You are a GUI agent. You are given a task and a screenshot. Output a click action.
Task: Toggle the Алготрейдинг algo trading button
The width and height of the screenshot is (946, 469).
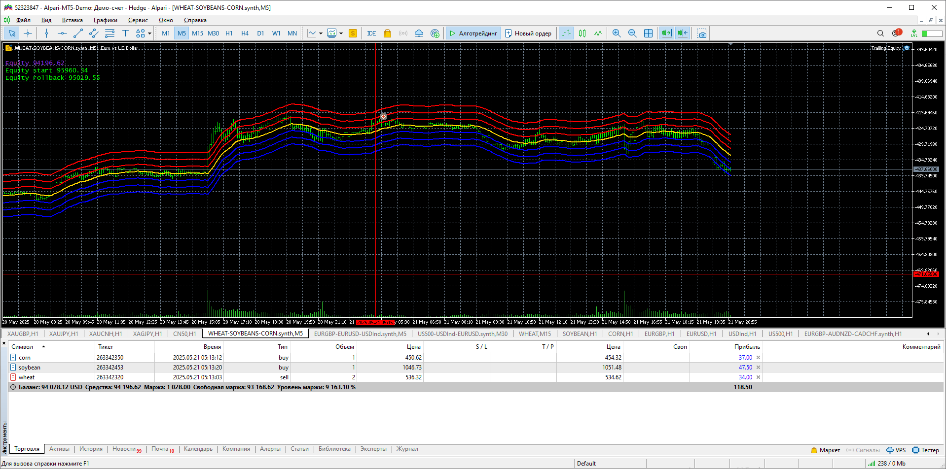473,33
